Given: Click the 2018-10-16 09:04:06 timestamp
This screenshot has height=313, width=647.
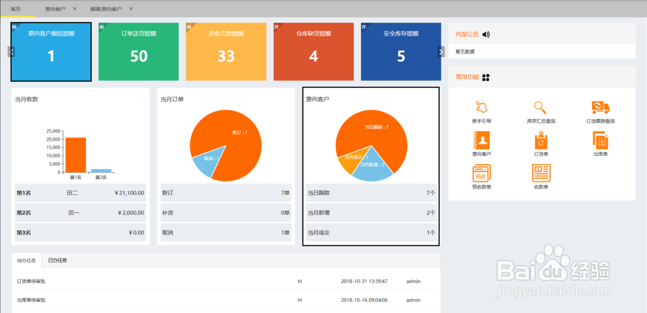Looking at the screenshot, I should [364, 300].
